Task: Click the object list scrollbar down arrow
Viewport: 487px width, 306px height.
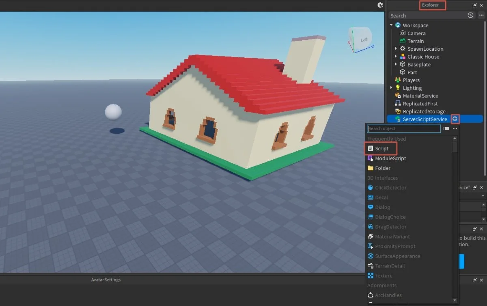Action: tap(455, 301)
